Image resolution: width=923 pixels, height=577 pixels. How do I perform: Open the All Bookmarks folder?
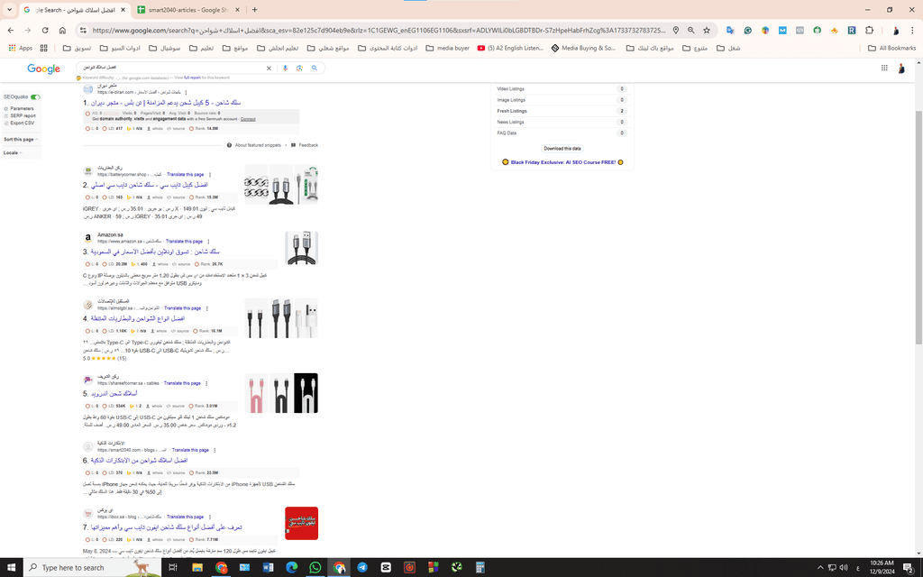click(891, 49)
